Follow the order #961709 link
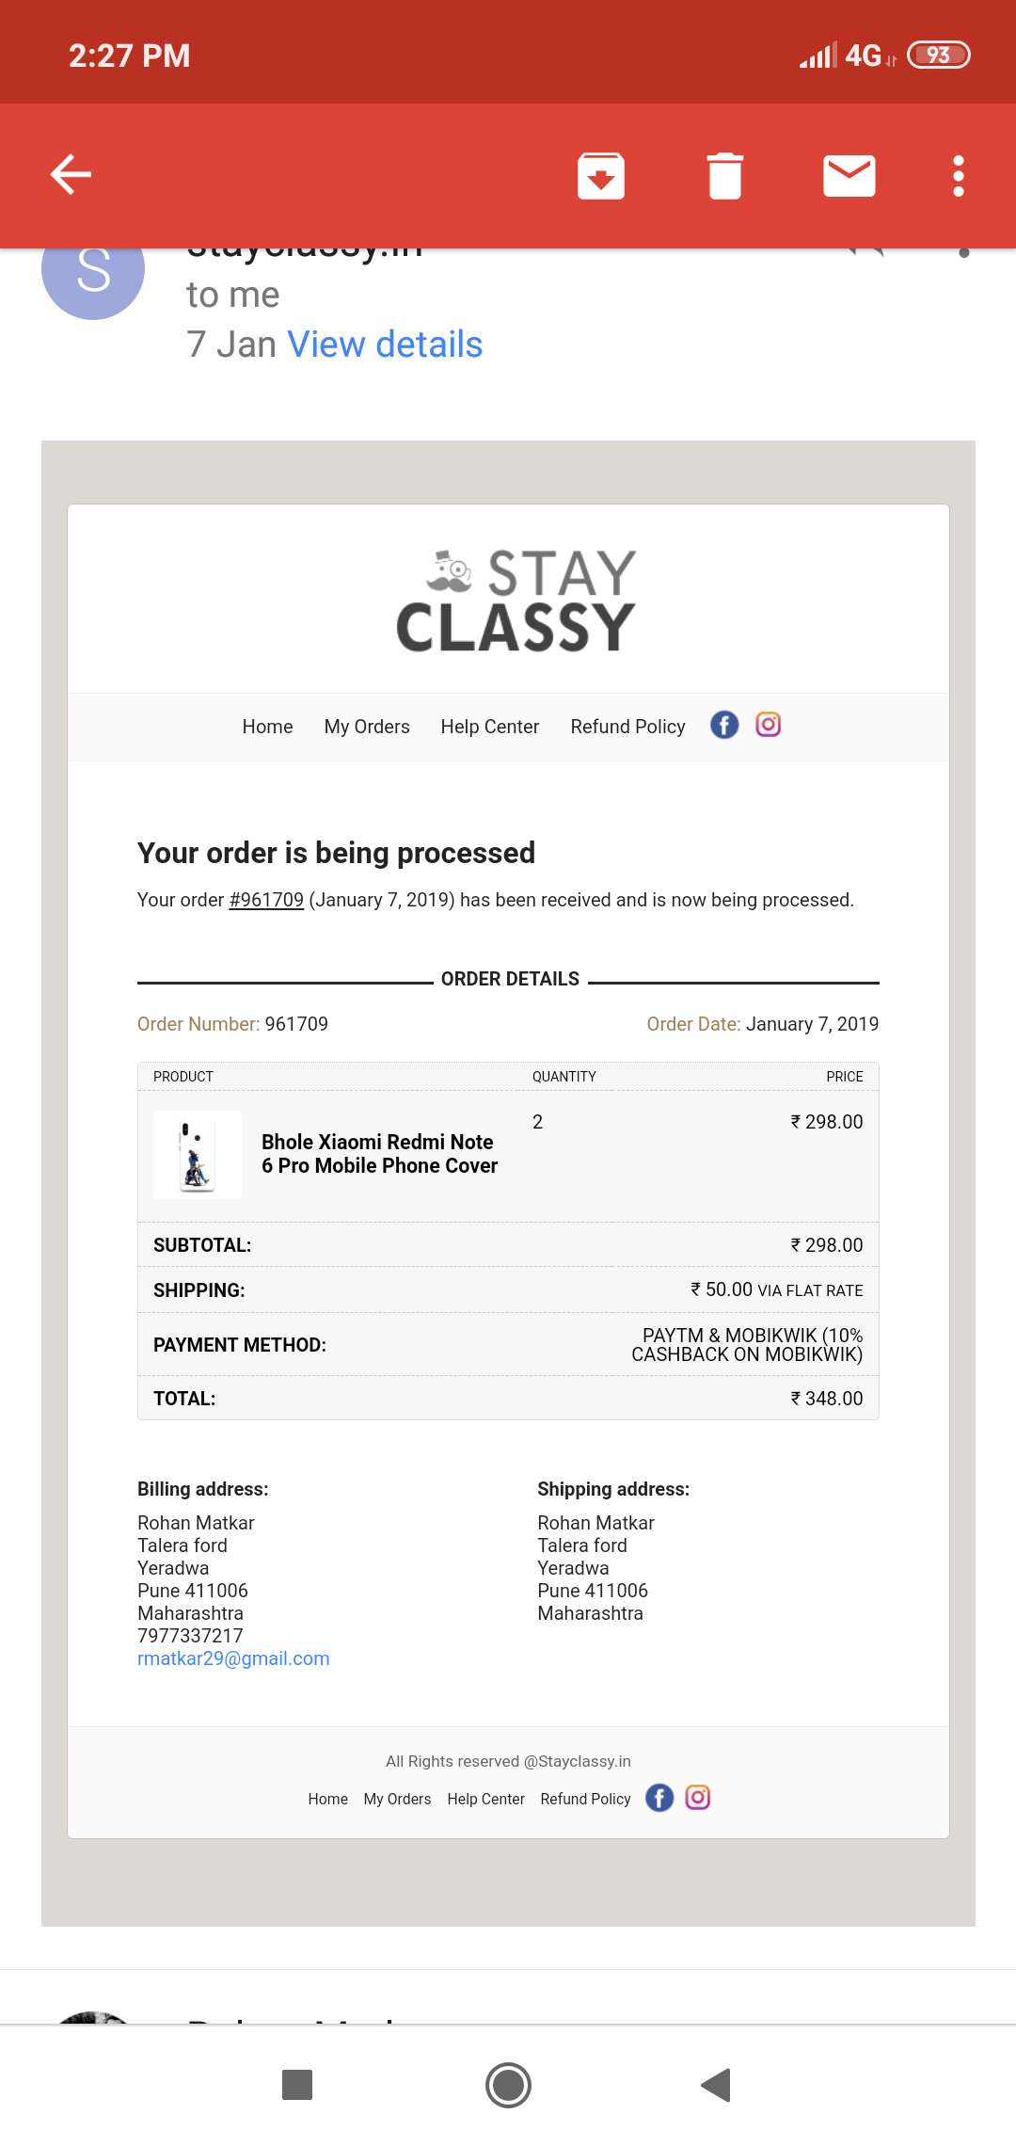1016x2146 pixels. pos(266,900)
